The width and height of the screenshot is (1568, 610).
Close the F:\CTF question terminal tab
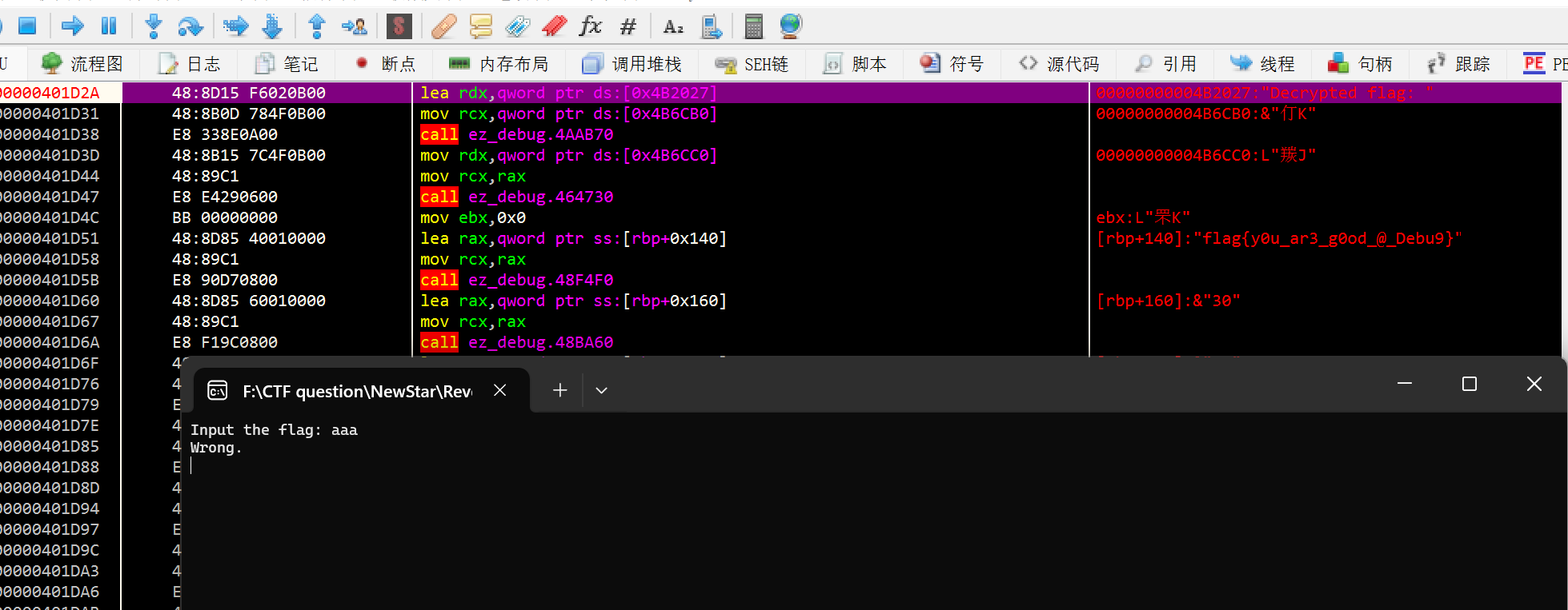pos(499,390)
